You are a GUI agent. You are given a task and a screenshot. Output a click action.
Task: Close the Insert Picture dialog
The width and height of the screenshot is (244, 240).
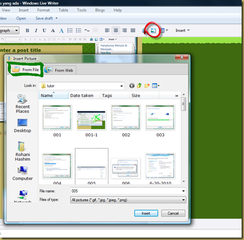point(182,57)
